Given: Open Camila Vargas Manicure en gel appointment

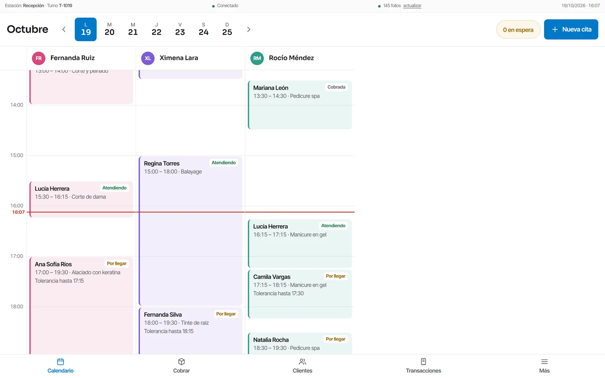Looking at the screenshot, I should pyautogui.click(x=300, y=294).
